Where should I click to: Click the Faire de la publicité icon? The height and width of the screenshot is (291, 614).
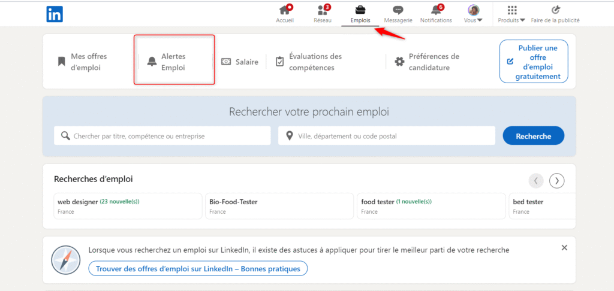point(555,10)
